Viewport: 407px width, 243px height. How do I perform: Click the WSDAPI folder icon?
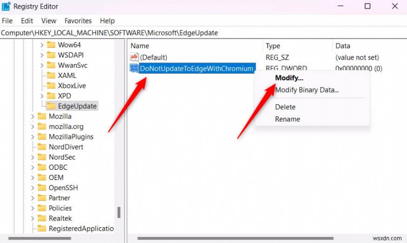coord(51,55)
